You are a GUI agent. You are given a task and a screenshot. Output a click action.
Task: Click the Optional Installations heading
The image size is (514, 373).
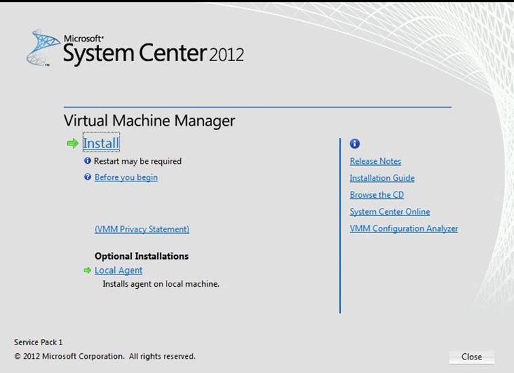[141, 256]
